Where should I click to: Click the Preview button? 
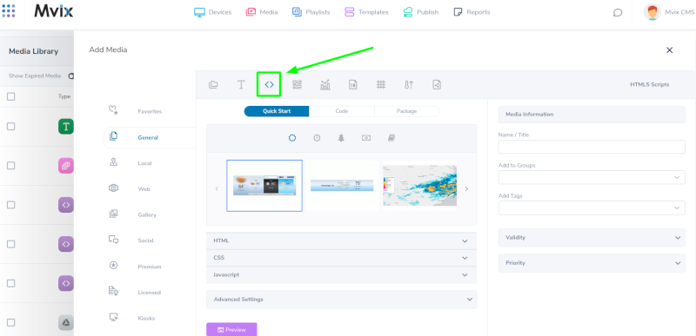(231, 329)
